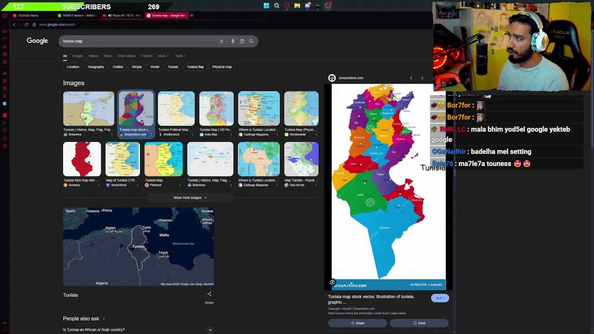The image size is (594, 334).
Task: Open the Messenger sidebar icon
Action: coord(5,81)
